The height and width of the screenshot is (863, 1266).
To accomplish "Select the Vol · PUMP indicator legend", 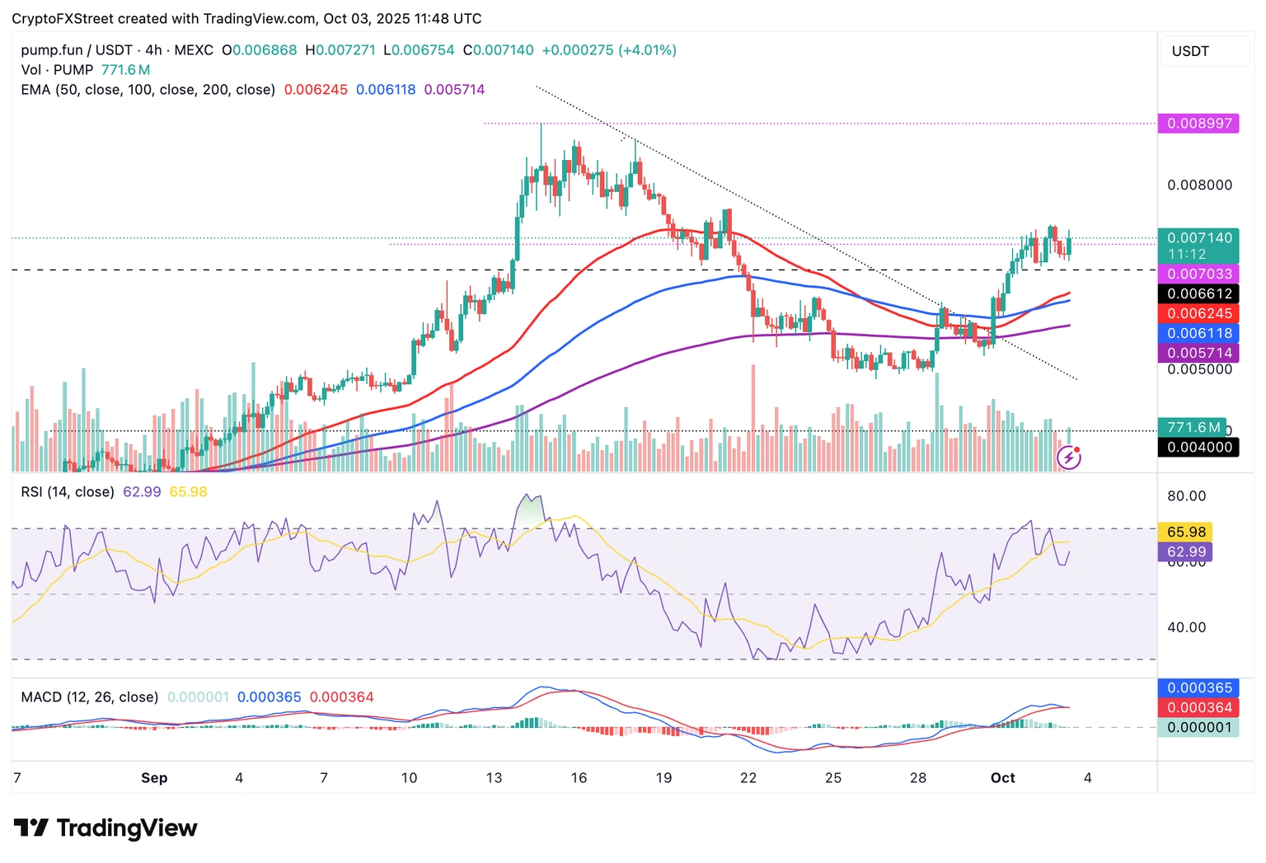I will [x=57, y=70].
